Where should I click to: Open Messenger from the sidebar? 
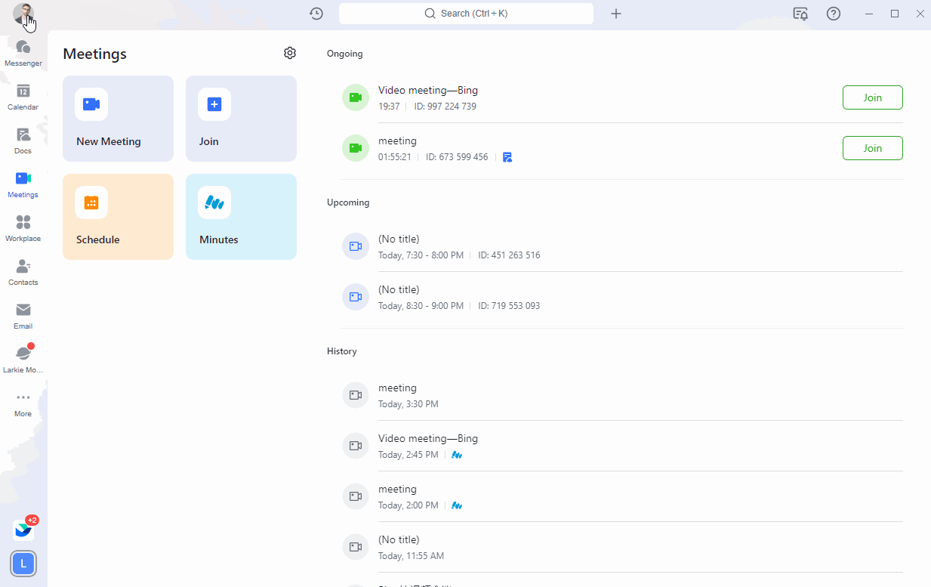click(x=23, y=52)
